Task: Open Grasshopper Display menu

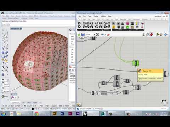Action: pyautogui.click(x=96, y=16)
